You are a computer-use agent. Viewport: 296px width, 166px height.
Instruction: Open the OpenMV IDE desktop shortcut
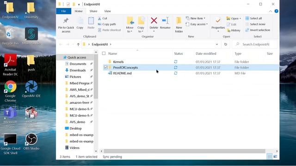pos(31,89)
